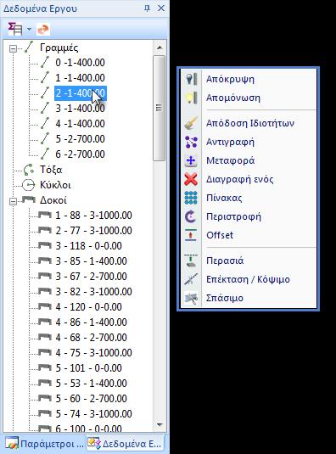336x454 pixels.
Task: Click the tree vertical scrollbar thumb
Action: [x=159, y=108]
